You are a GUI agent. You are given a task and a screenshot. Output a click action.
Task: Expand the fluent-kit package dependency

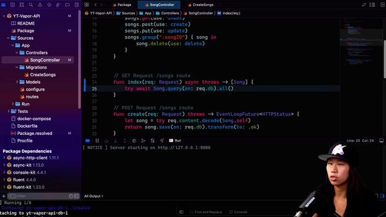4,187
